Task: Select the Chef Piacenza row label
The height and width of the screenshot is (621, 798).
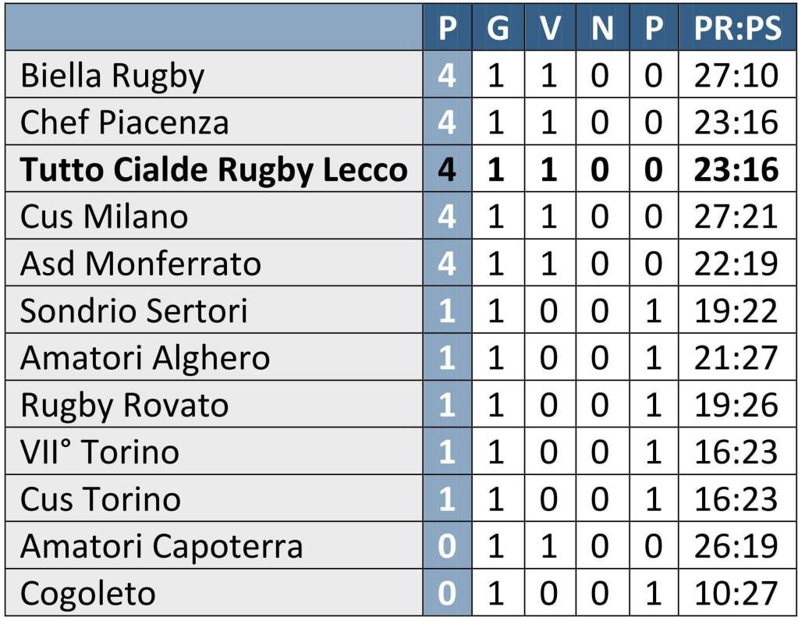Action: click(125, 122)
